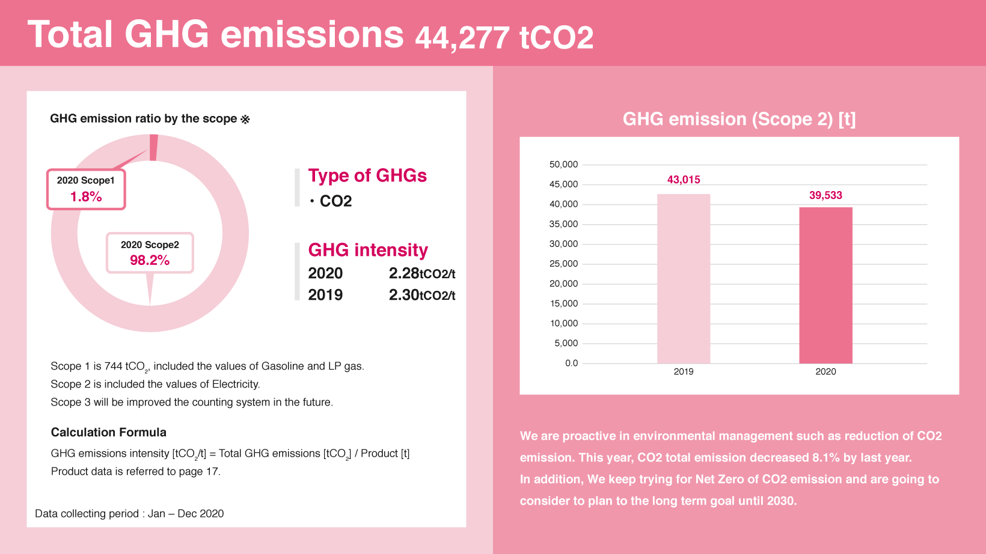This screenshot has width=986, height=554.
Task: Select the GHG intensity heading
Action: tap(368, 250)
